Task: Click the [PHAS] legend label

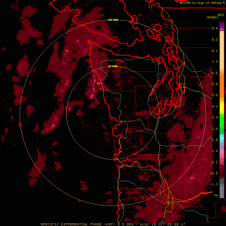Action: pyautogui.click(x=212, y=17)
